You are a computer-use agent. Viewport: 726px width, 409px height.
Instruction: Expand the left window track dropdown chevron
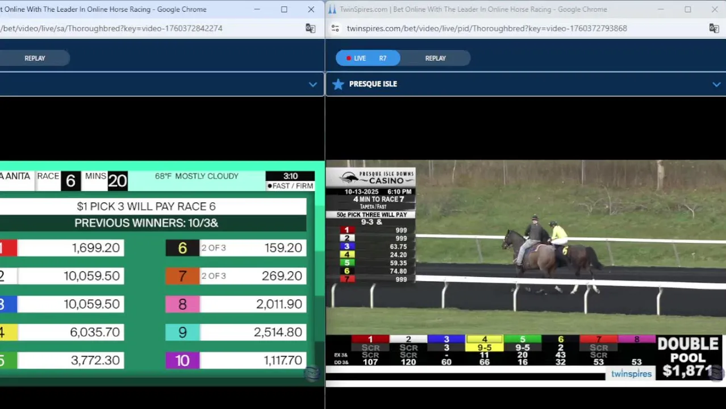tap(312, 84)
